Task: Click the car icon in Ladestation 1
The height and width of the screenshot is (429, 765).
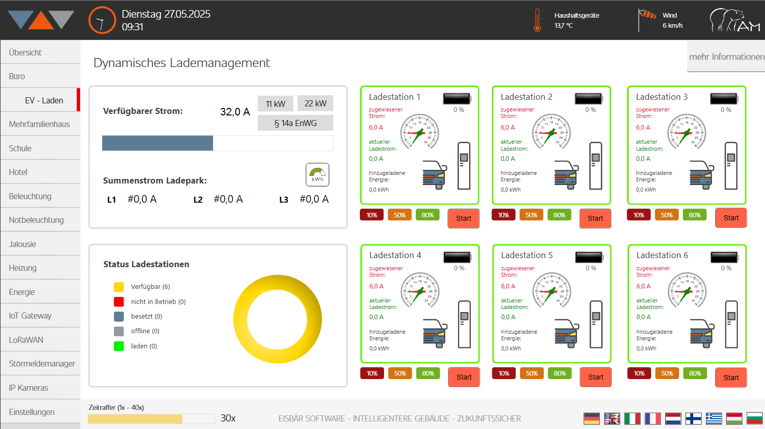Action: [x=434, y=174]
